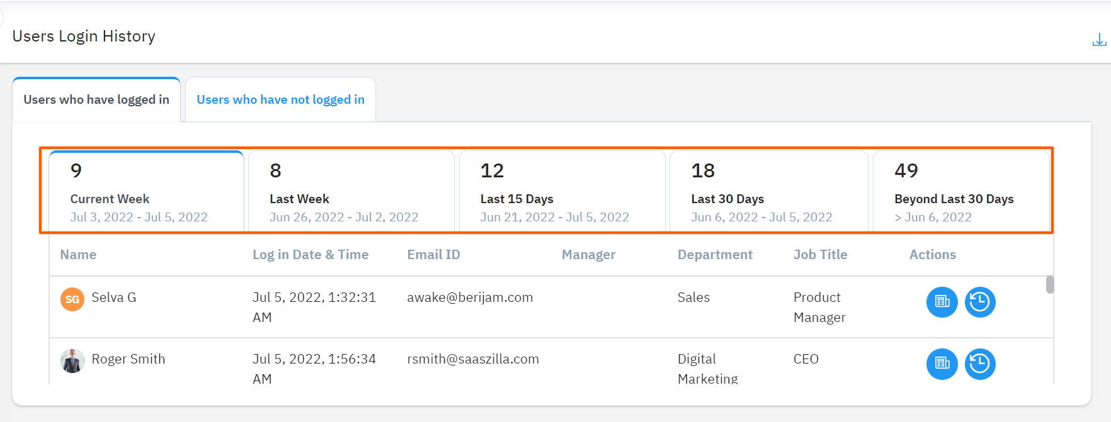Click Roger Smith's profile photo
Image resolution: width=1111 pixels, height=422 pixels.
coord(72,361)
